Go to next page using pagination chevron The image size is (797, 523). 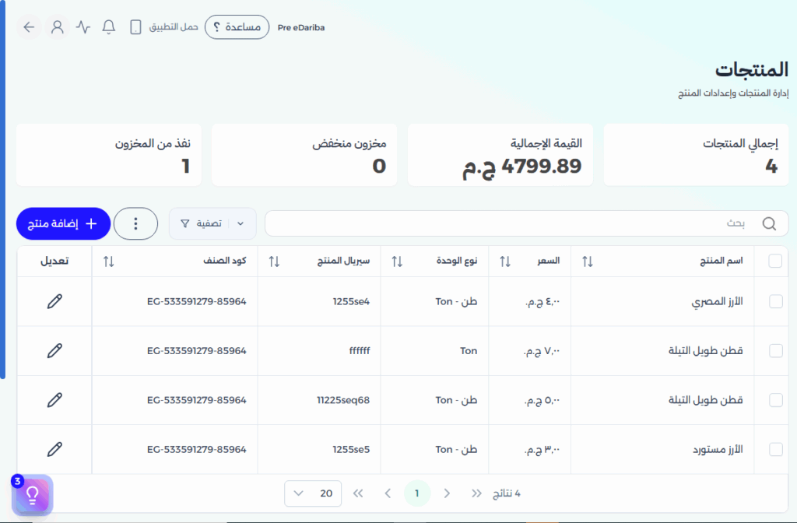388,493
